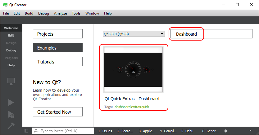This screenshot has height=135, width=259.
Task: Toggle the left sidebar visibility icon
Action: coord(26,131)
